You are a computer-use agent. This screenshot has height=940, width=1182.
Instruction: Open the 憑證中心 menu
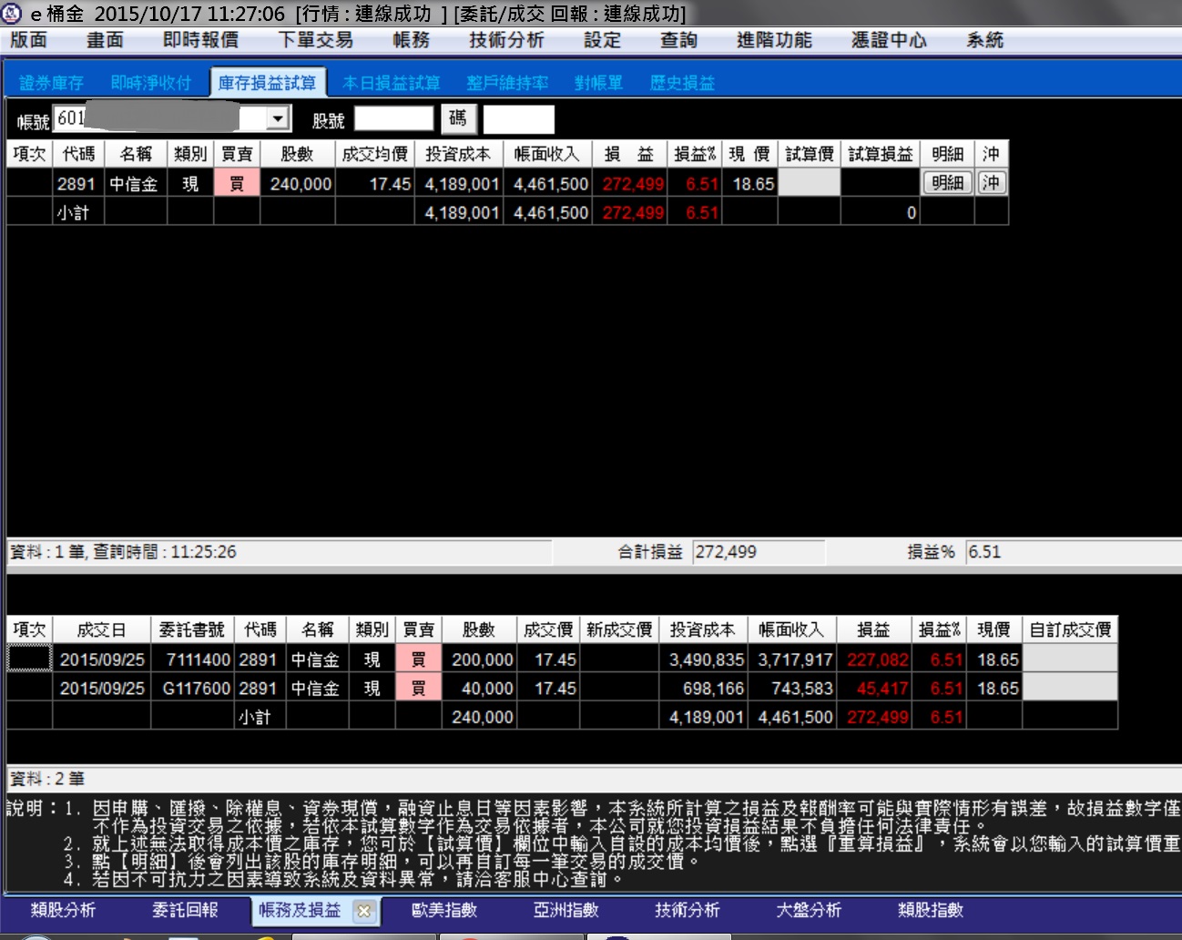tap(889, 40)
